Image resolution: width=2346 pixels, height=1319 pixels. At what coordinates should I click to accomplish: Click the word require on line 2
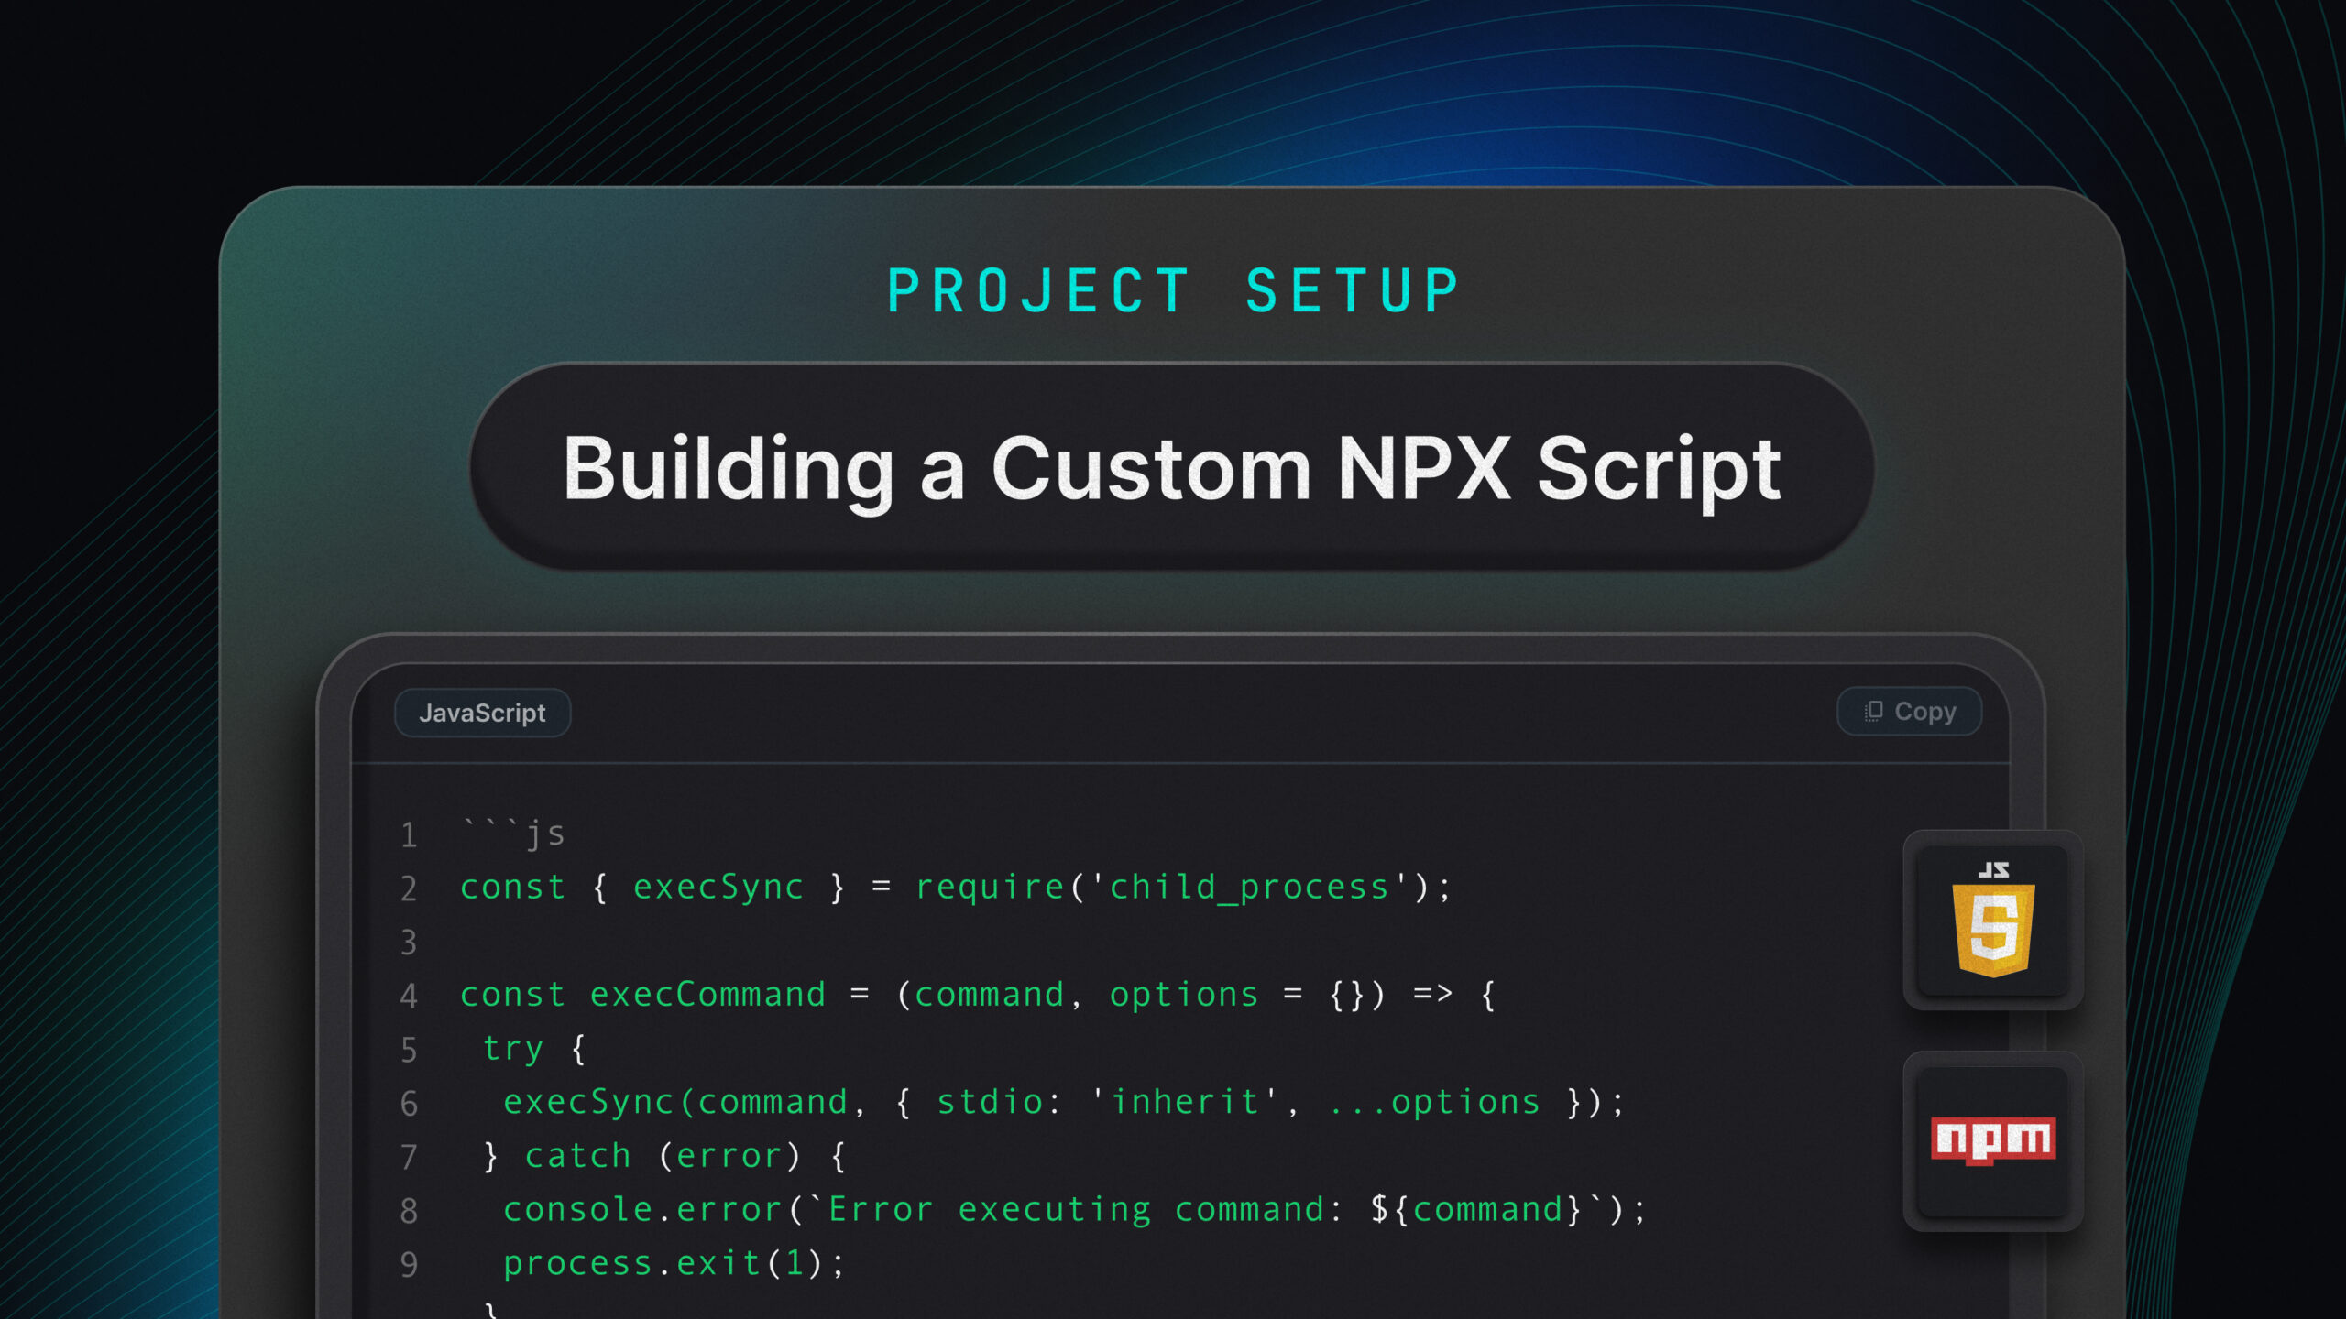[990, 888]
